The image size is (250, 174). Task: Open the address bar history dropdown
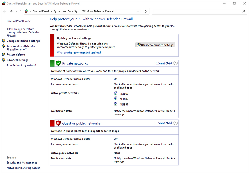[138, 11]
